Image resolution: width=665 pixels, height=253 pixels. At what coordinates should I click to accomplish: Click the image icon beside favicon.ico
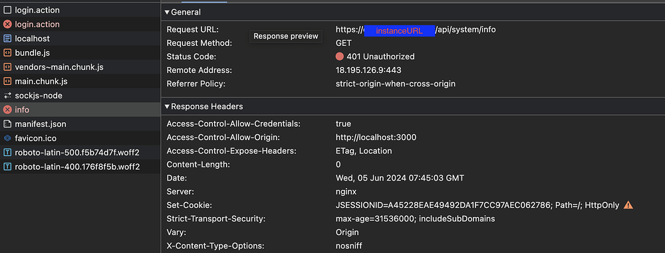[7, 139]
